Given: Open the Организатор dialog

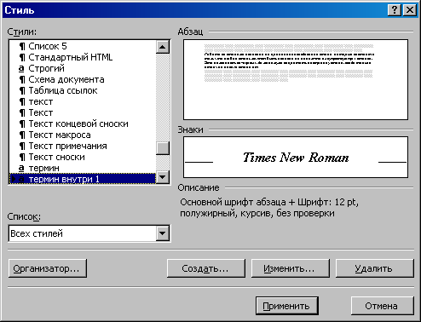Looking at the screenshot, I should 48,268.
